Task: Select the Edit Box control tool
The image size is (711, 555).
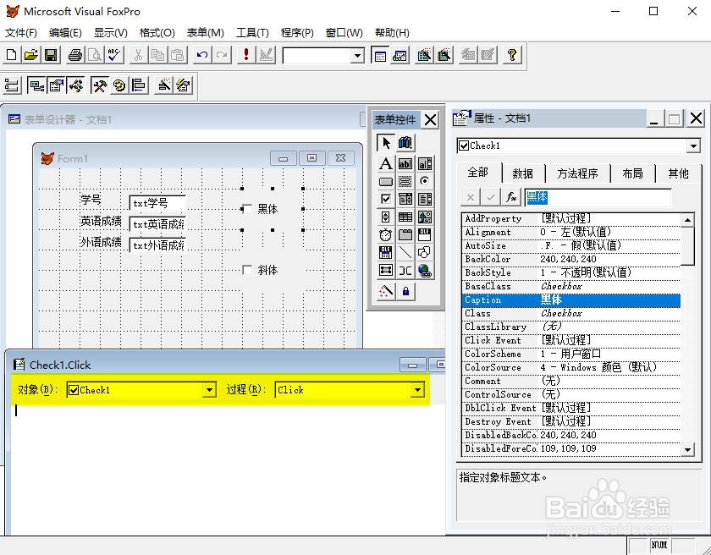Action: pos(425,163)
